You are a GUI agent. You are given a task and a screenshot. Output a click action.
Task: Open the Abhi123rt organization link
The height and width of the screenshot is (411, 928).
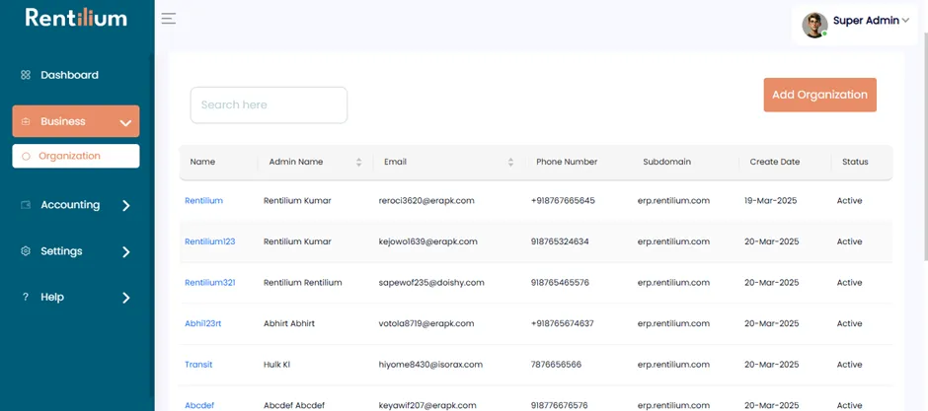tap(203, 323)
